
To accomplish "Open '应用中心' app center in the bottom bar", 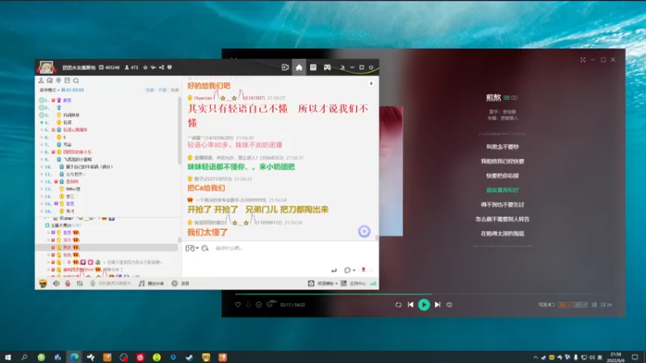I will point(354,284).
